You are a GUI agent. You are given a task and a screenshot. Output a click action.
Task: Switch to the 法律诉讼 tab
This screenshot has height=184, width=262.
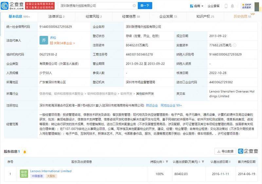(x=56, y=16)
